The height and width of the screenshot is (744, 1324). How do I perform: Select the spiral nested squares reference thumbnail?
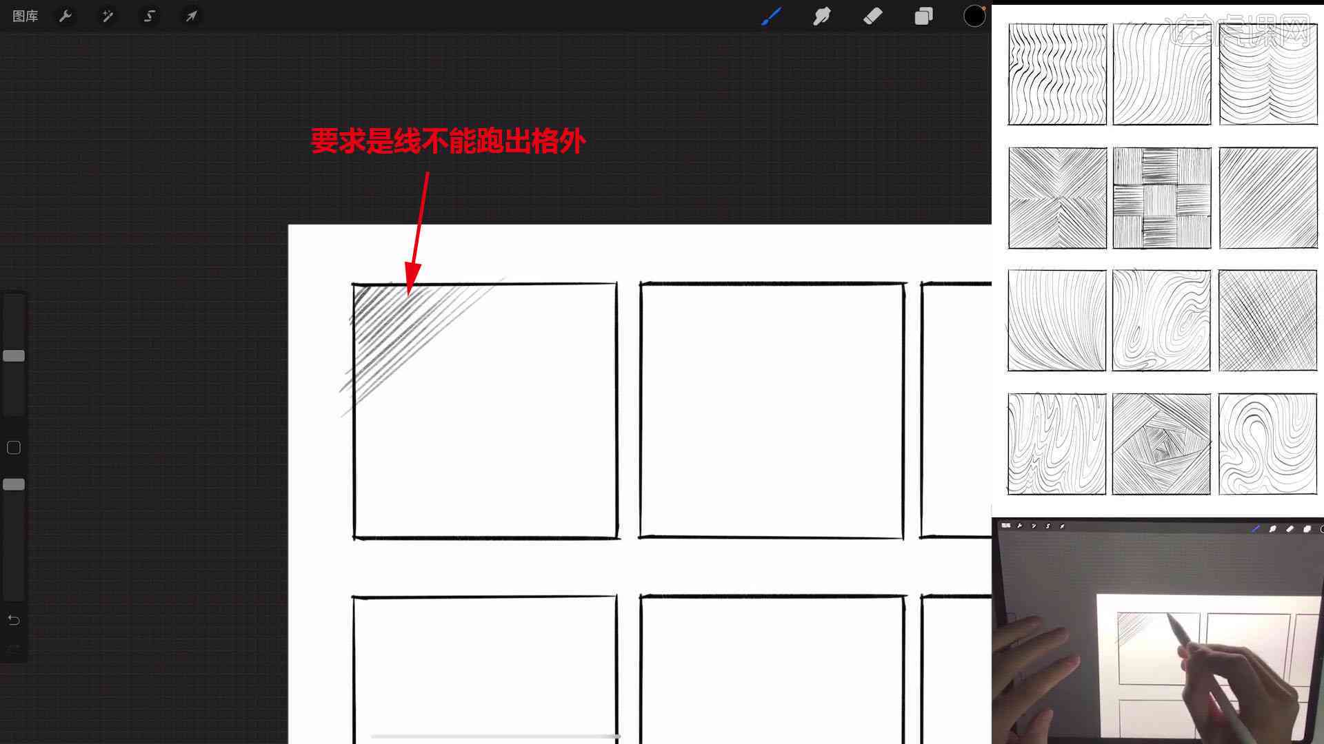pyautogui.click(x=1162, y=444)
